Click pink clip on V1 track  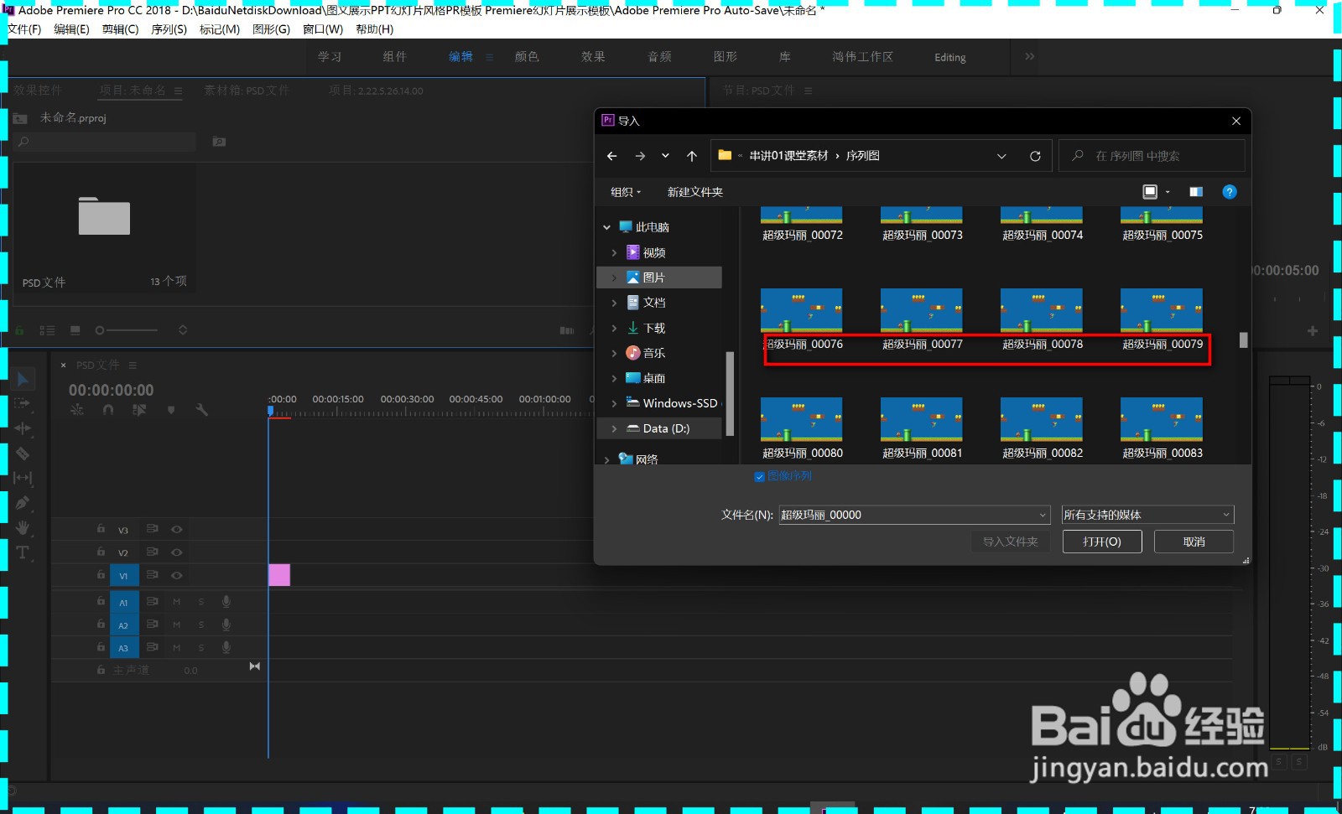[x=279, y=575]
